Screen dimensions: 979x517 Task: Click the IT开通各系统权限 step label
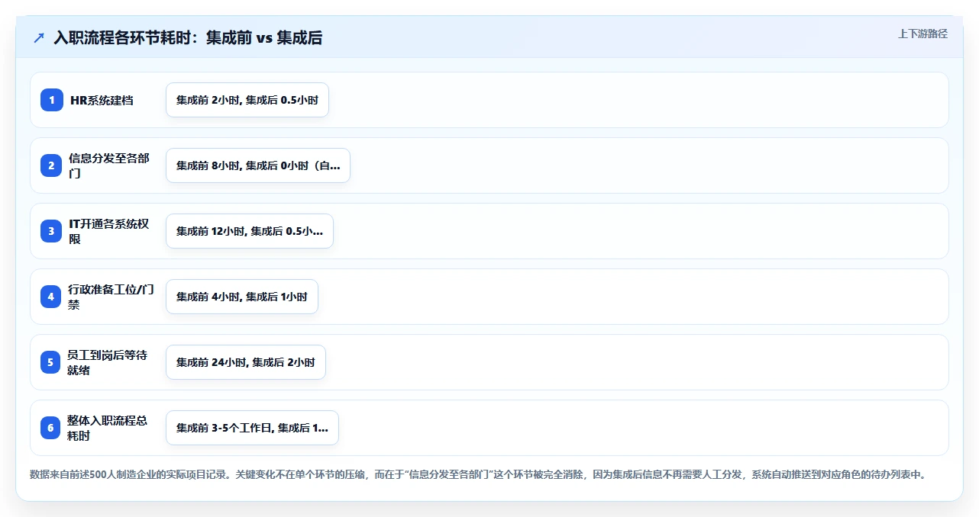click(109, 231)
